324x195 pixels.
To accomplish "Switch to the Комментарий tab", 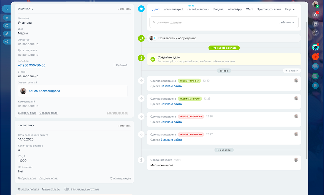I will 173,9.
